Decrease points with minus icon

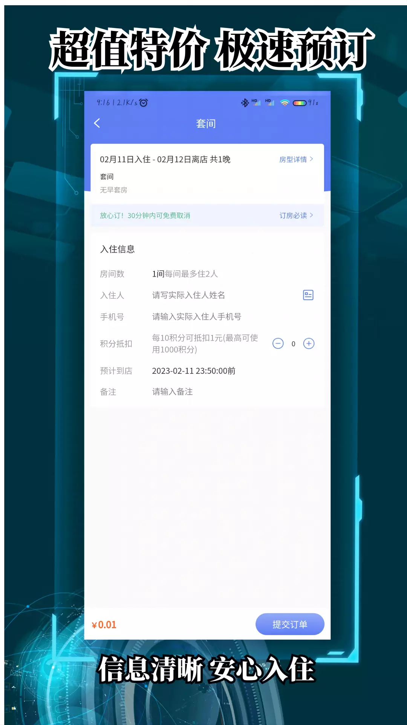[x=278, y=344]
